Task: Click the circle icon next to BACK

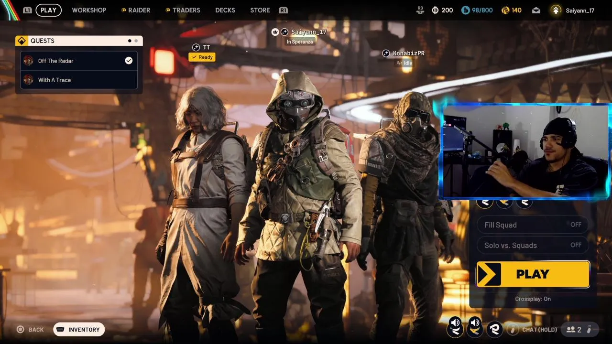Action: (20, 330)
